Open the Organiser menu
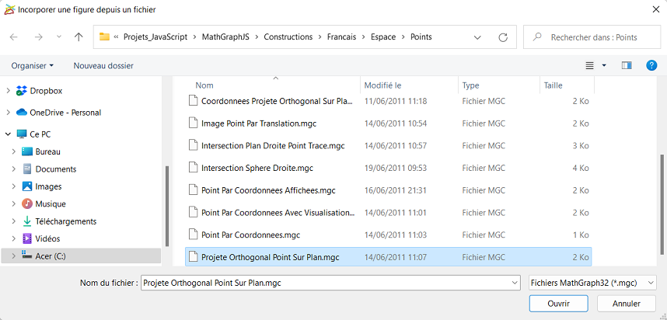 (33, 65)
